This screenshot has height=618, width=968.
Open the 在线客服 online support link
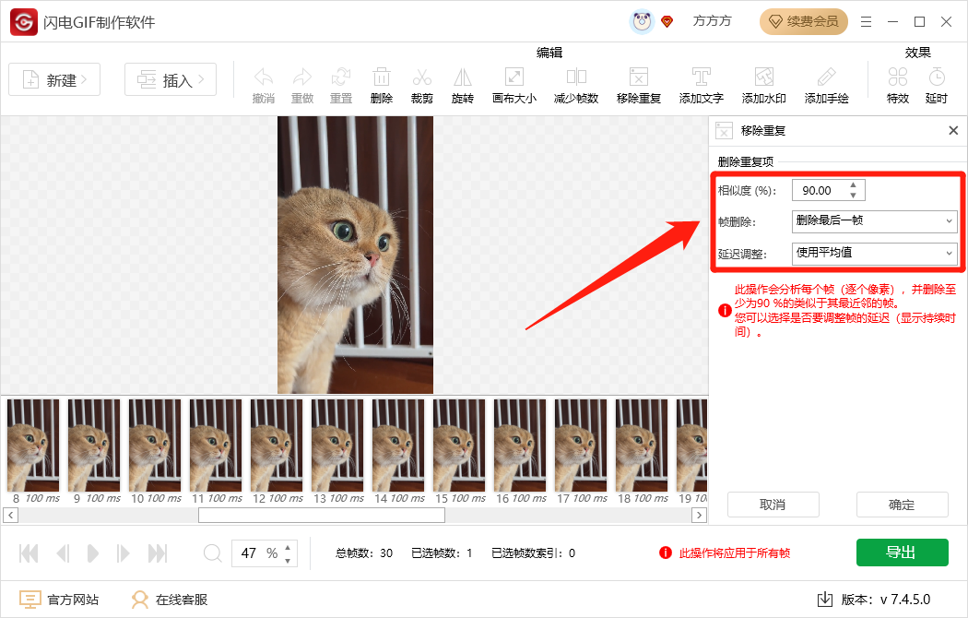pyautogui.click(x=169, y=600)
